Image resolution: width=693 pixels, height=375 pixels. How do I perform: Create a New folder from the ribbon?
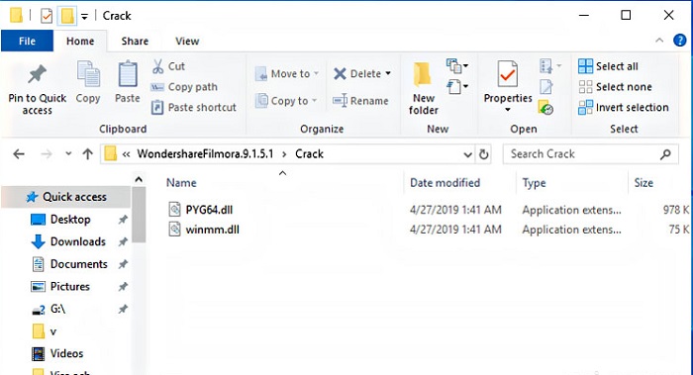[423, 89]
